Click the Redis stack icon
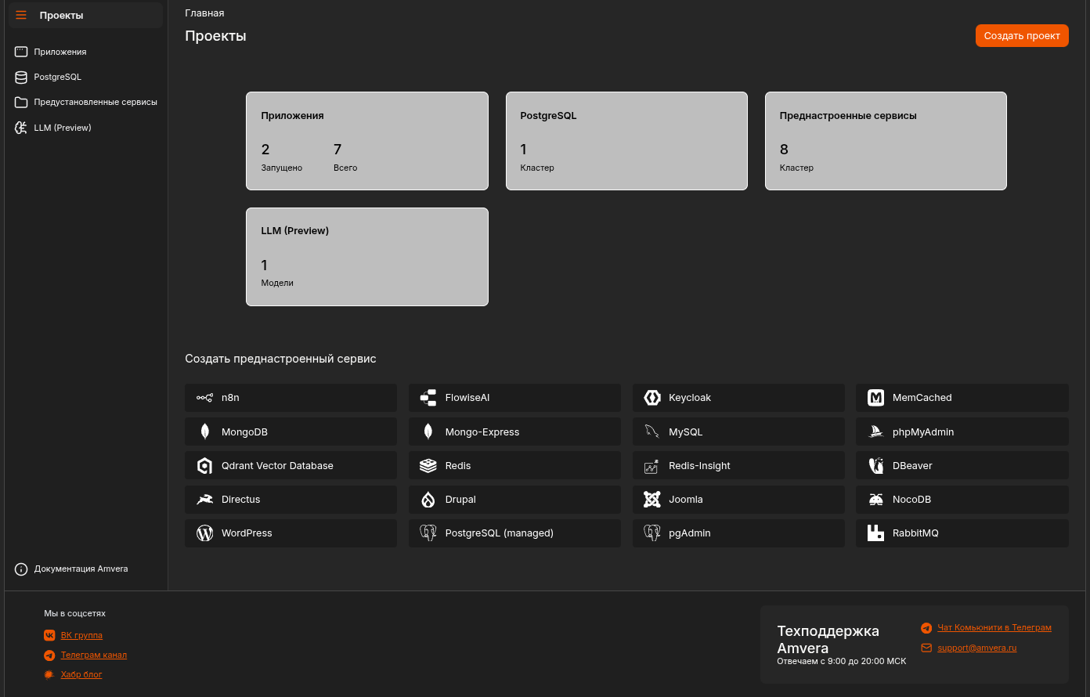Image resolution: width=1090 pixels, height=697 pixels. pos(428,466)
